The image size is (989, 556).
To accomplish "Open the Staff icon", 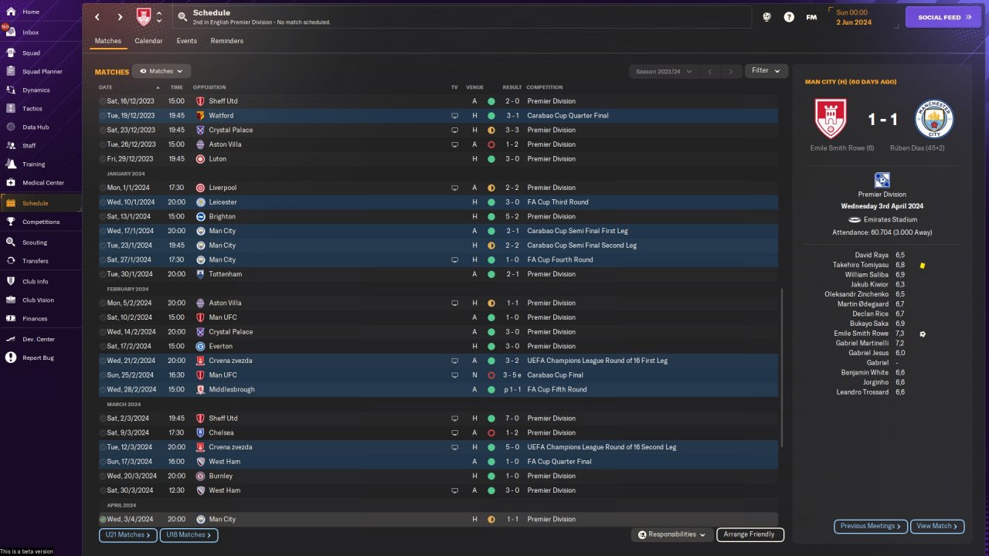I will tap(11, 145).
